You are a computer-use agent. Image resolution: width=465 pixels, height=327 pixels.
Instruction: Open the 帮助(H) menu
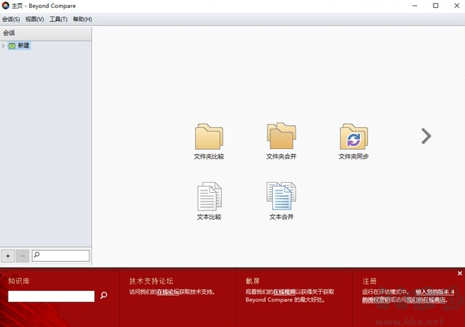82,20
